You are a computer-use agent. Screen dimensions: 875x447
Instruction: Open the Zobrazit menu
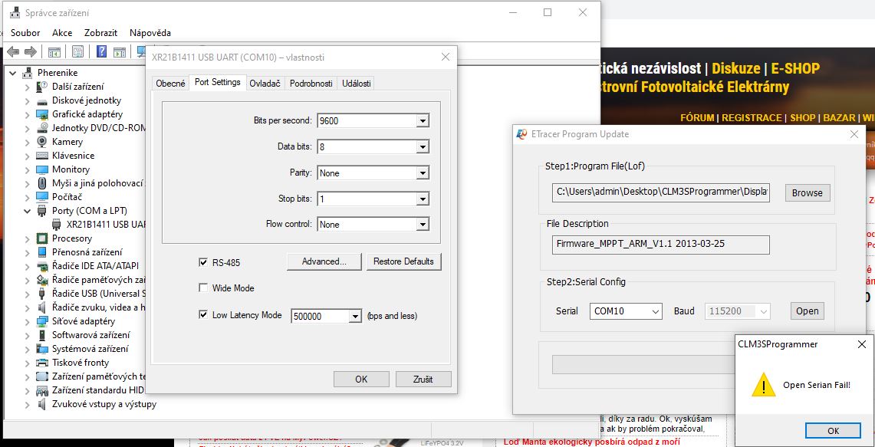click(101, 33)
